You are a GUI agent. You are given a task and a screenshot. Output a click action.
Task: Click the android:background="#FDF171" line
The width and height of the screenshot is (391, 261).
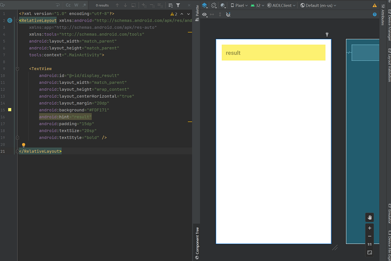(x=74, y=110)
